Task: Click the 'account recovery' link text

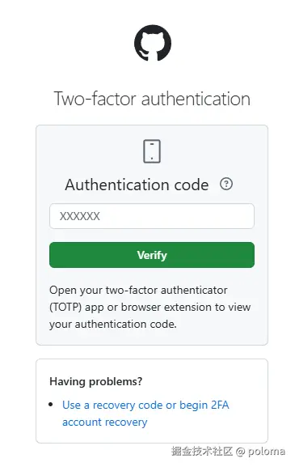Action: pos(105,422)
